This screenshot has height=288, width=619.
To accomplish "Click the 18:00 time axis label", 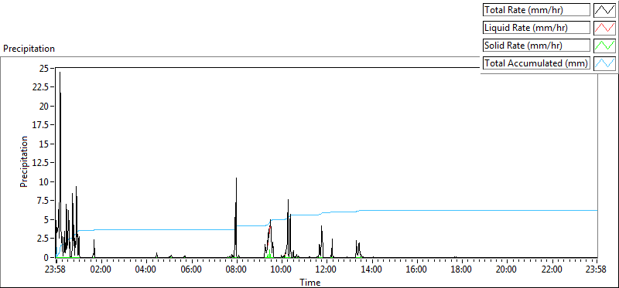I will click(x=462, y=270).
